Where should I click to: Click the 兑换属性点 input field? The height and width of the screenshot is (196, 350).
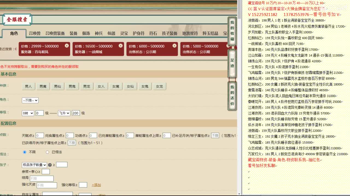[x=70, y=135]
